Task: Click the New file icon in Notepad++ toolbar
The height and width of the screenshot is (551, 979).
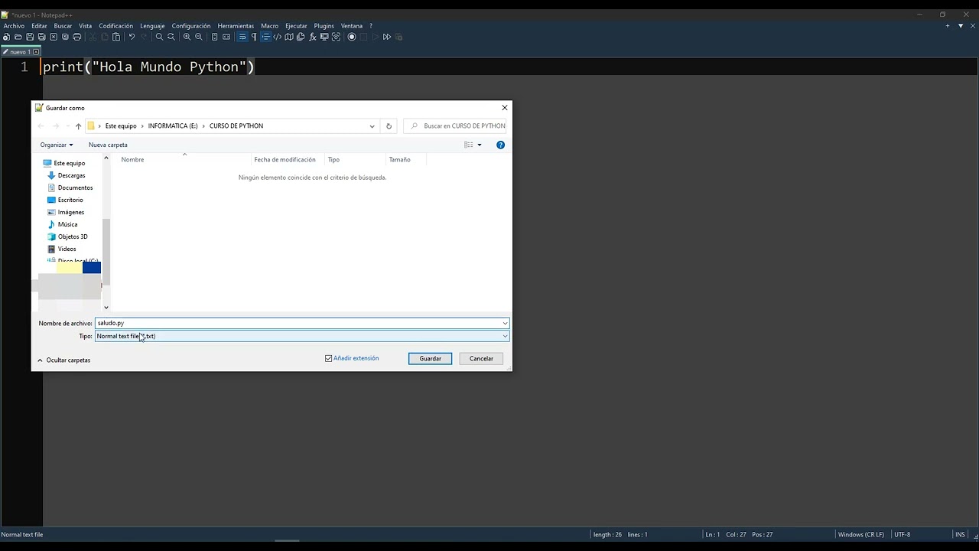Action: pos(6,37)
